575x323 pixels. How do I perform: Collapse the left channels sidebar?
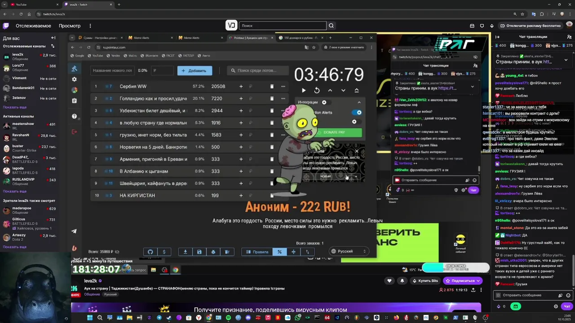pos(53,38)
